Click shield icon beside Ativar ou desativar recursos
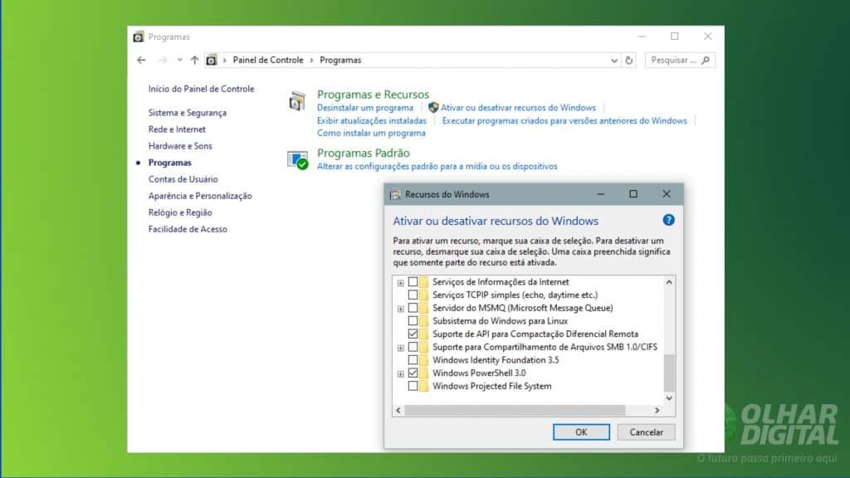This screenshot has width=850, height=478. pyautogui.click(x=432, y=108)
